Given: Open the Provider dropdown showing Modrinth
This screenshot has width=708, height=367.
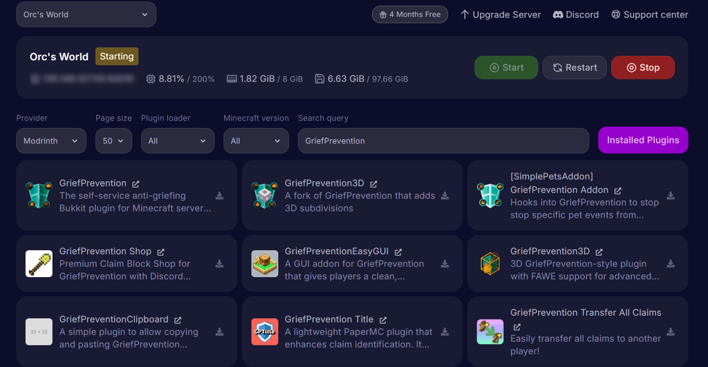Looking at the screenshot, I should pos(51,141).
